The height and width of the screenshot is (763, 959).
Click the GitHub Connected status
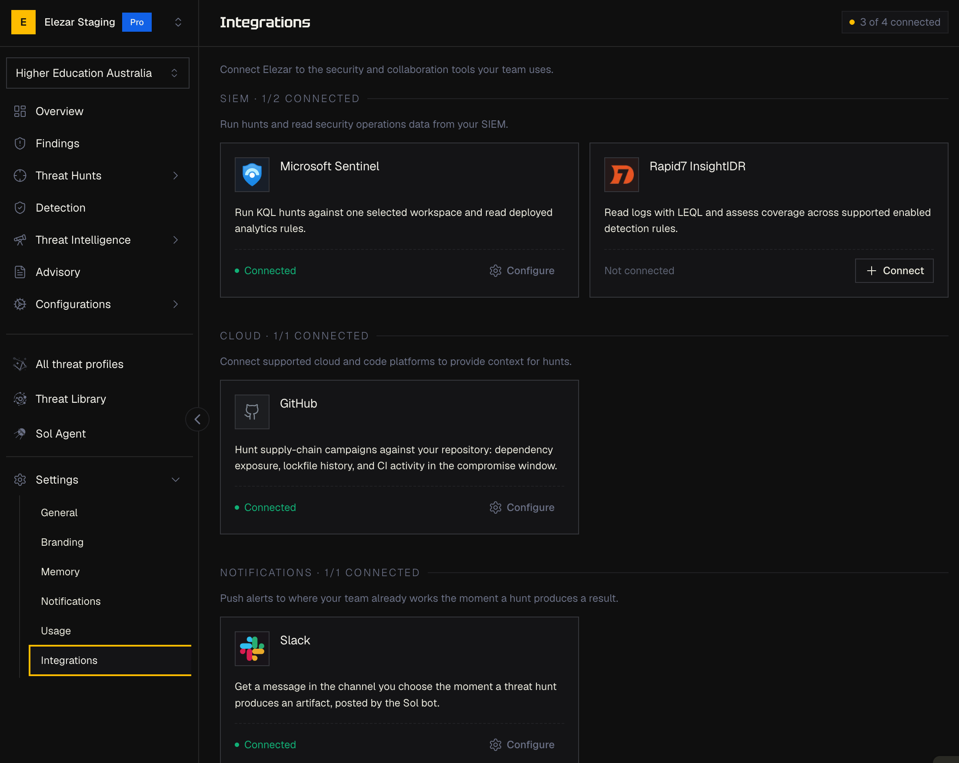[265, 508]
